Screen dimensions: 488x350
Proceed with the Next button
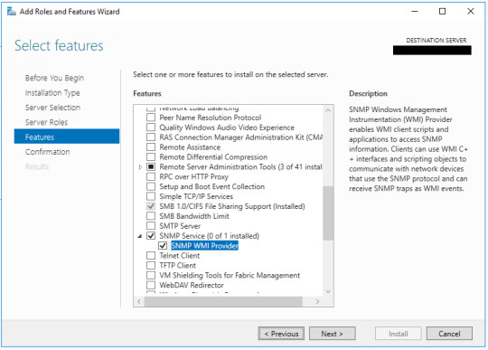click(x=333, y=334)
